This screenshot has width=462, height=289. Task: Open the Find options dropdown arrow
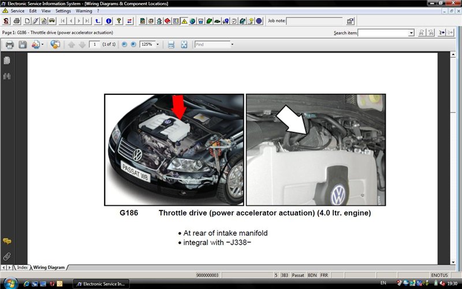click(x=232, y=45)
